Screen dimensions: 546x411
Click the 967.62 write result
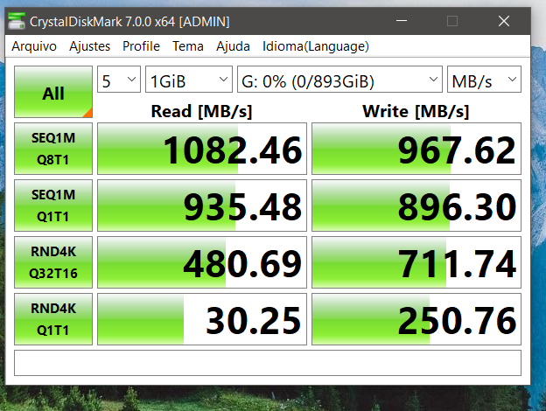(x=416, y=149)
